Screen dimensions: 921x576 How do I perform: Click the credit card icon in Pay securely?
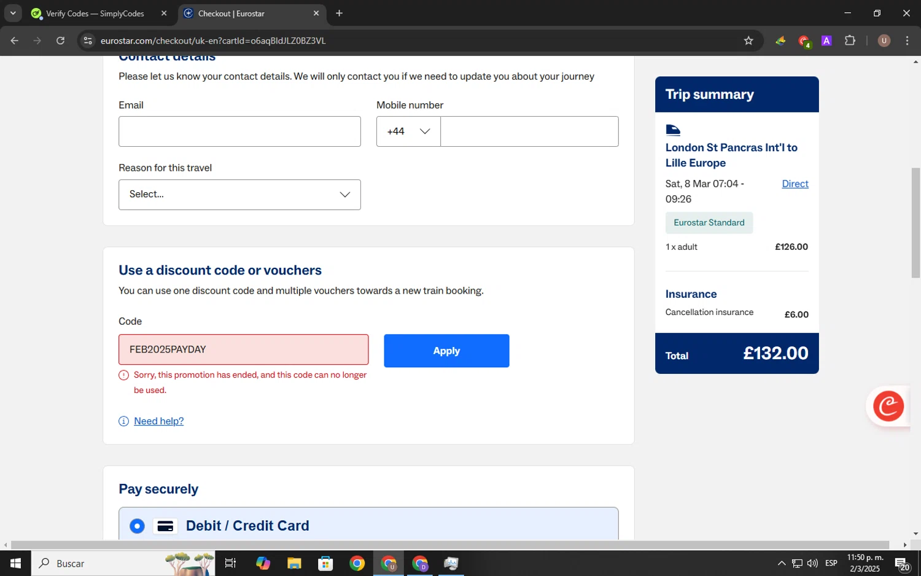click(x=165, y=526)
